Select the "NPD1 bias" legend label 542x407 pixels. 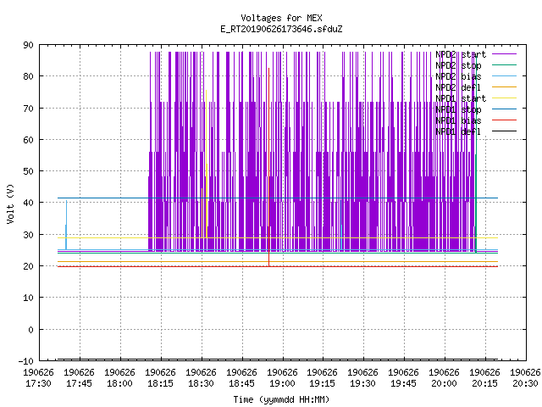(458, 120)
